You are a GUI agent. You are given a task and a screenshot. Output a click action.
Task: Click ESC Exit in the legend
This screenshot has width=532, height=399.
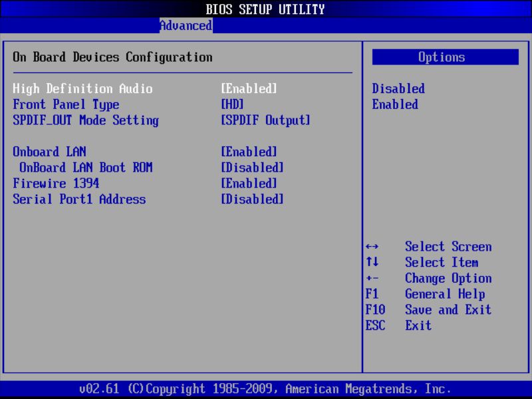click(x=418, y=326)
